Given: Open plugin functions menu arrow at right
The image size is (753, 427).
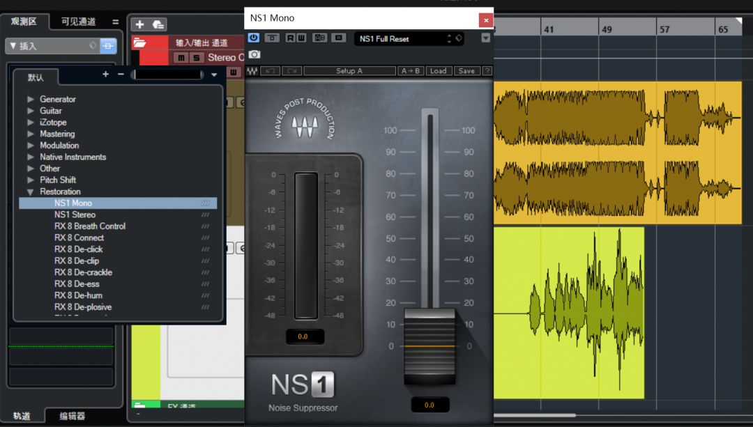Looking at the screenshot, I should (x=485, y=38).
